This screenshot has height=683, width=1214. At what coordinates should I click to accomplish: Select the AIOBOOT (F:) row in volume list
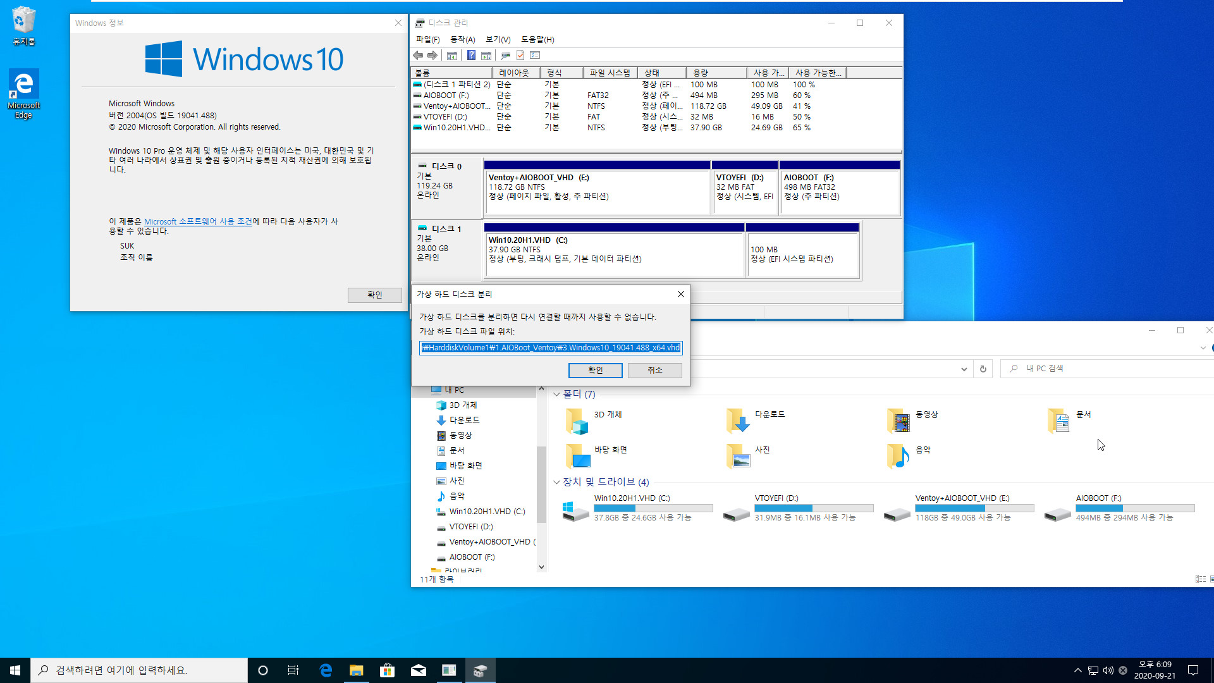[656, 95]
